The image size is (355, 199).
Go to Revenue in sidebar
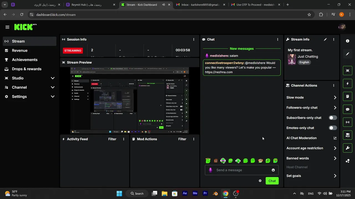(x=30, y=51)
